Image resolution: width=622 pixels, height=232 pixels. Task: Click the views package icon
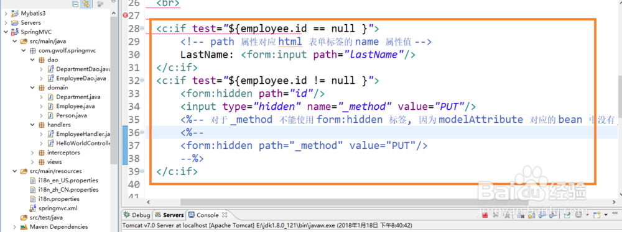pos(41,161)
